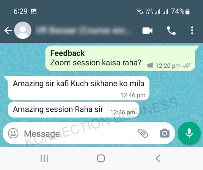Tap the green microphone voice message button

(189, 133)
